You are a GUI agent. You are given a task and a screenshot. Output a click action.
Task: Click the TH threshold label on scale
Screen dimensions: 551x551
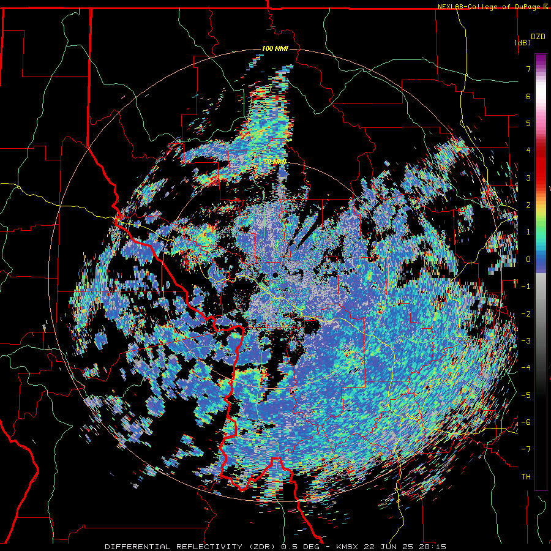526,477
